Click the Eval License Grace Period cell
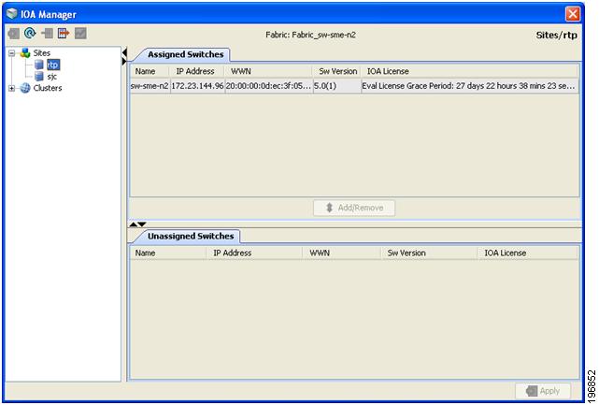Image resolution: width=599 pixels, height=405 pixels. 469,86
